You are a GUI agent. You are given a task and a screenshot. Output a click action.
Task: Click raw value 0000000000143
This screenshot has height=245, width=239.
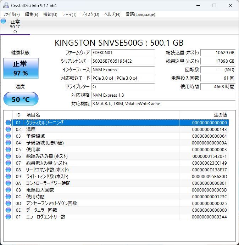210,129
